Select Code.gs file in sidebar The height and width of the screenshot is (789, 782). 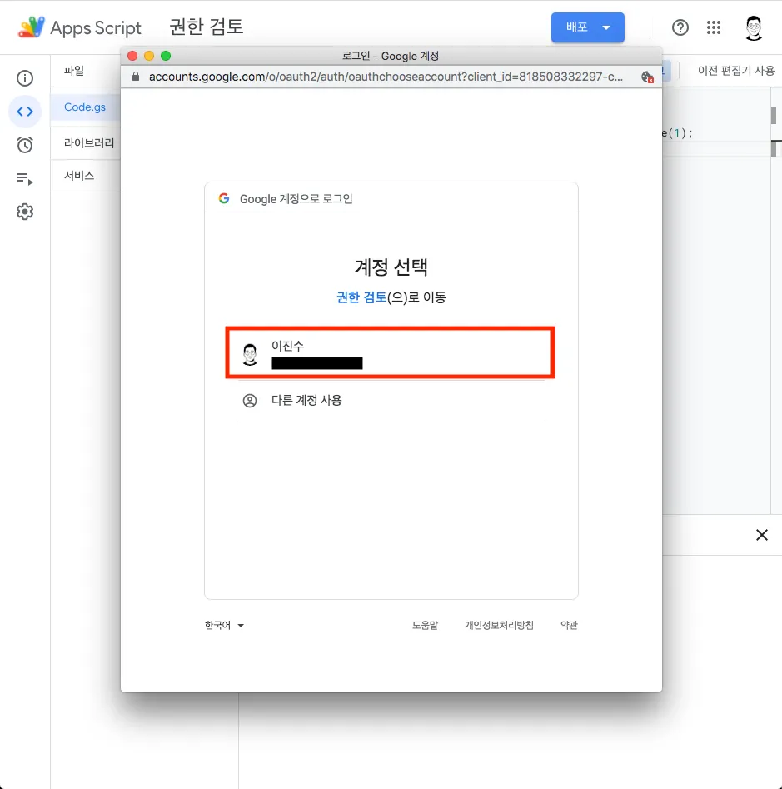tap(85, 107)
